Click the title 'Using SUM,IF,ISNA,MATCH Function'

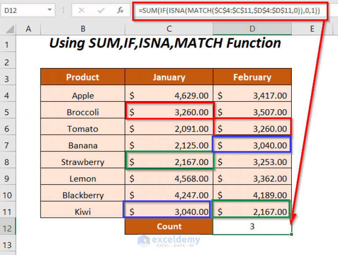pyautogui.click(x=165, y=43)
